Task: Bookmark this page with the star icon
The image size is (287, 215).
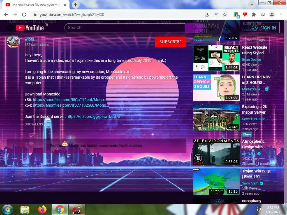Action: [x=225, y=15]
